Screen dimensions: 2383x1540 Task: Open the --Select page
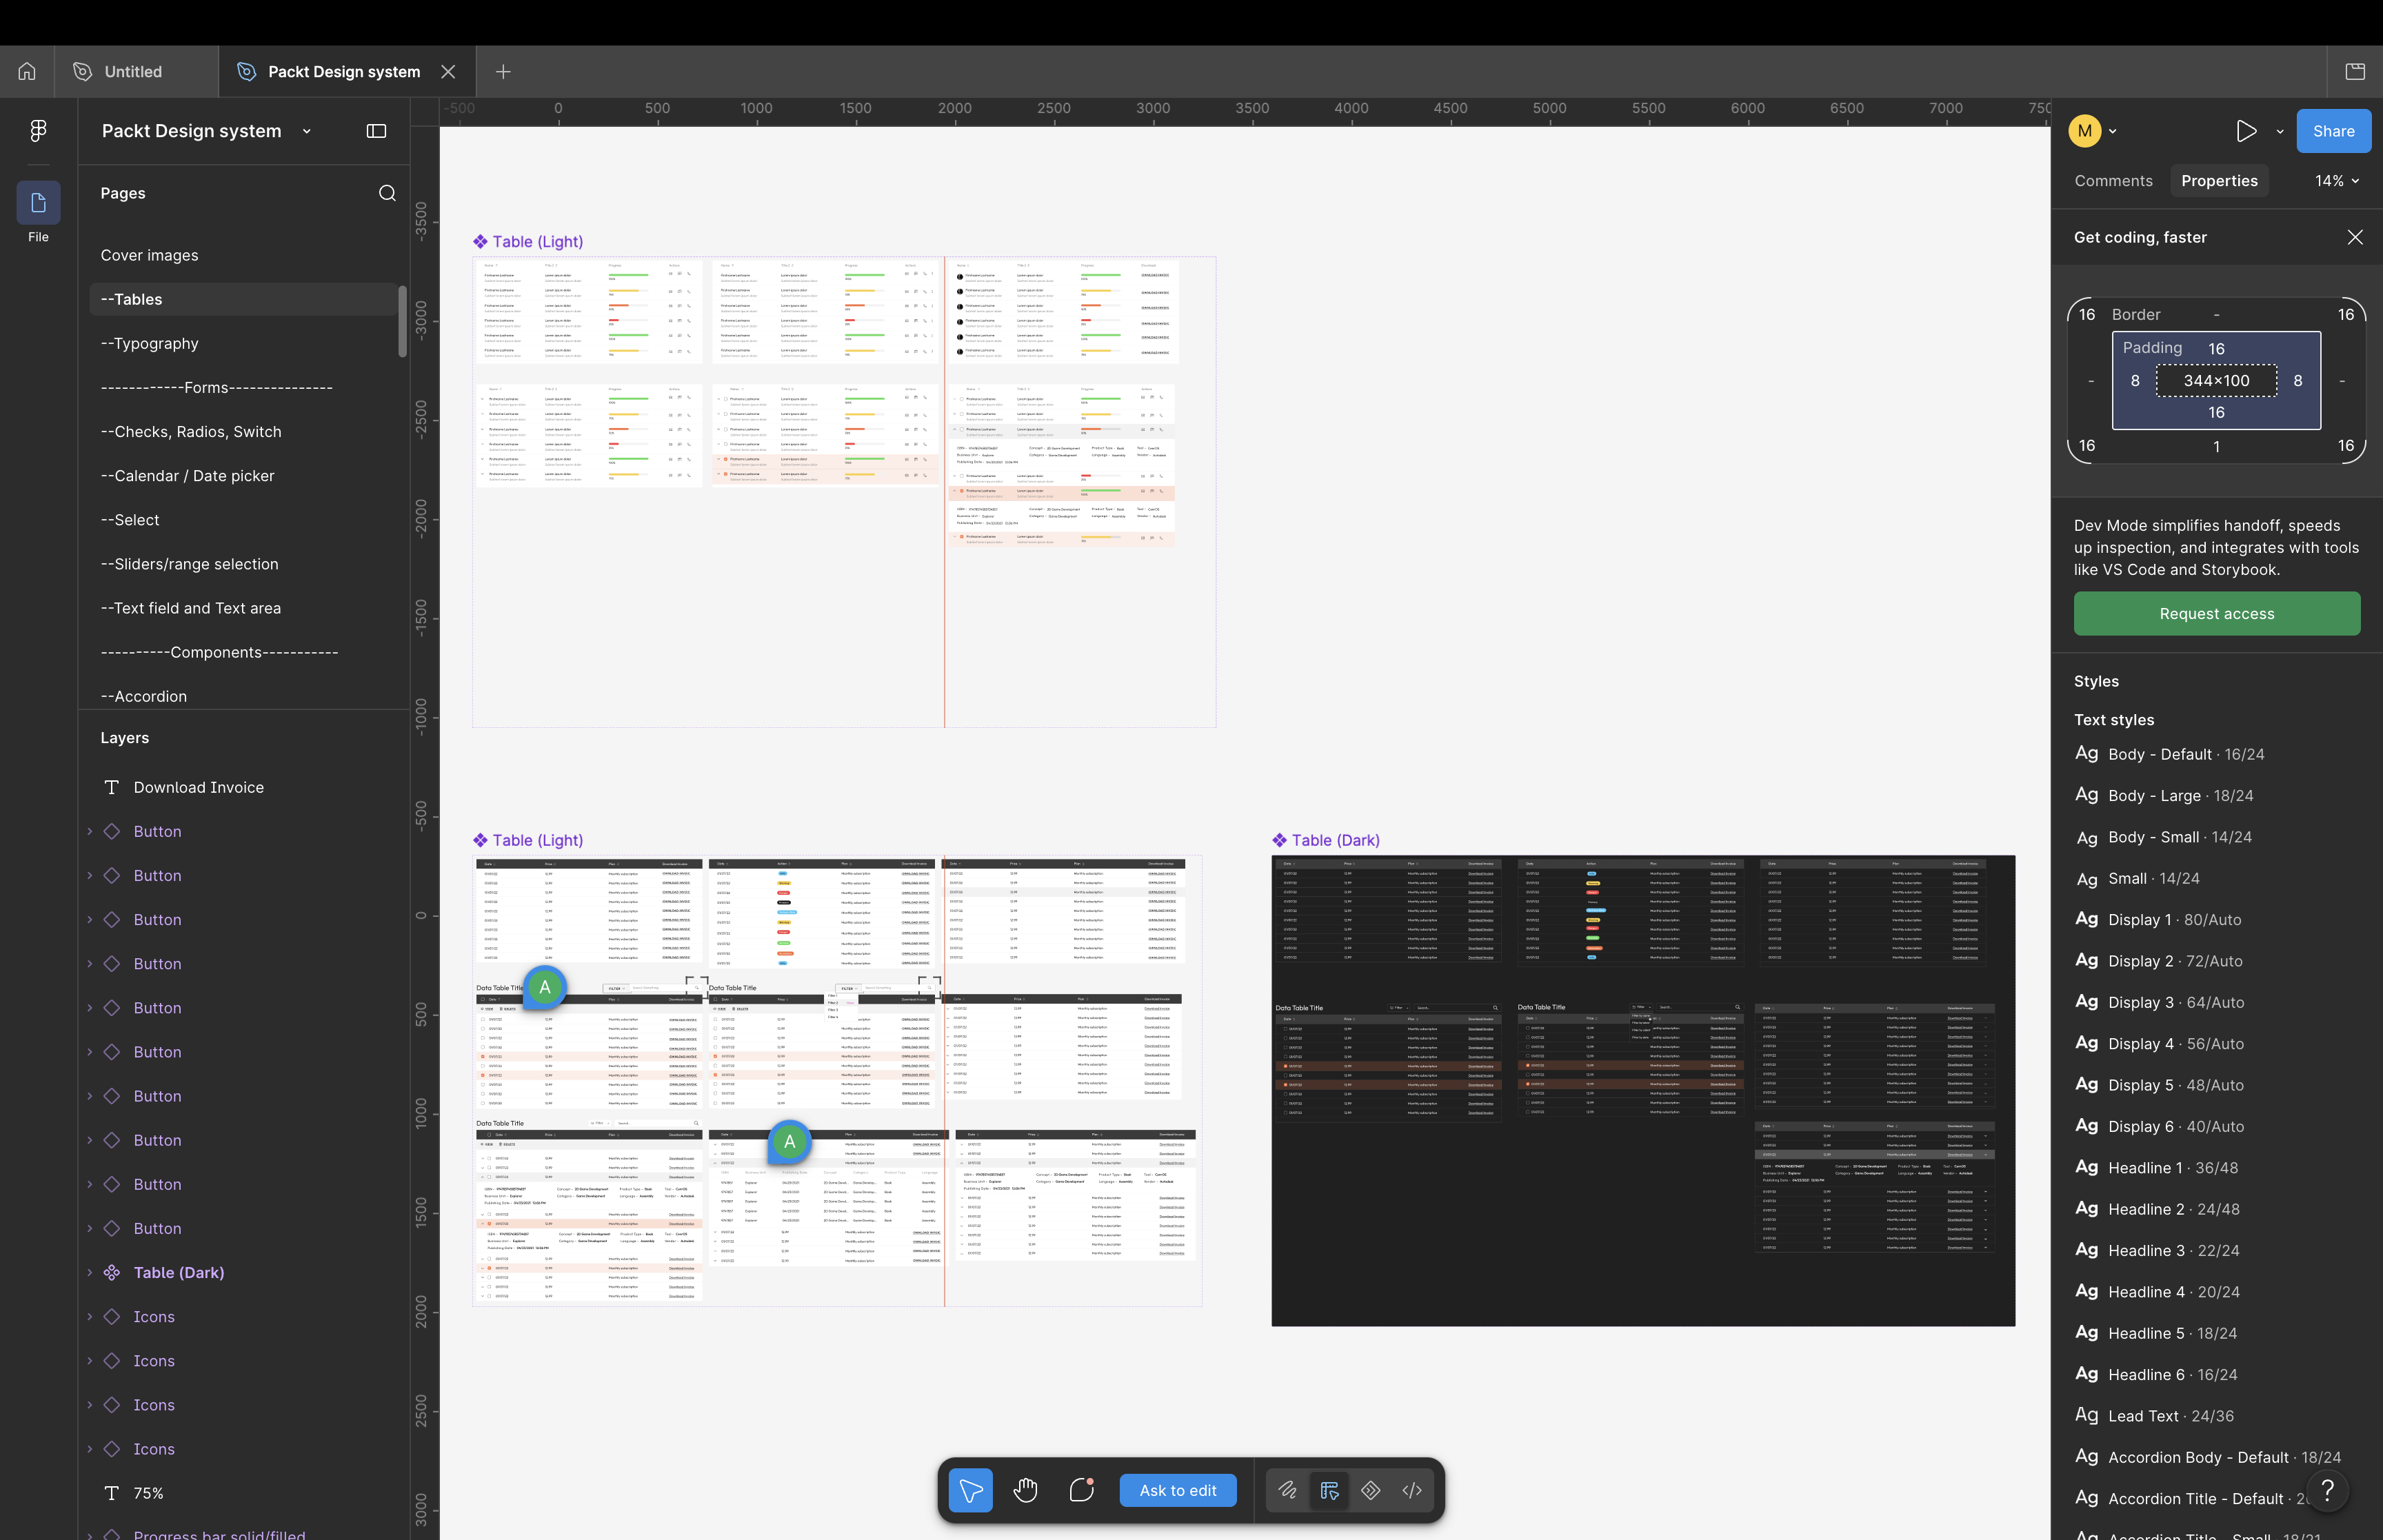click(x=129, y=519)
